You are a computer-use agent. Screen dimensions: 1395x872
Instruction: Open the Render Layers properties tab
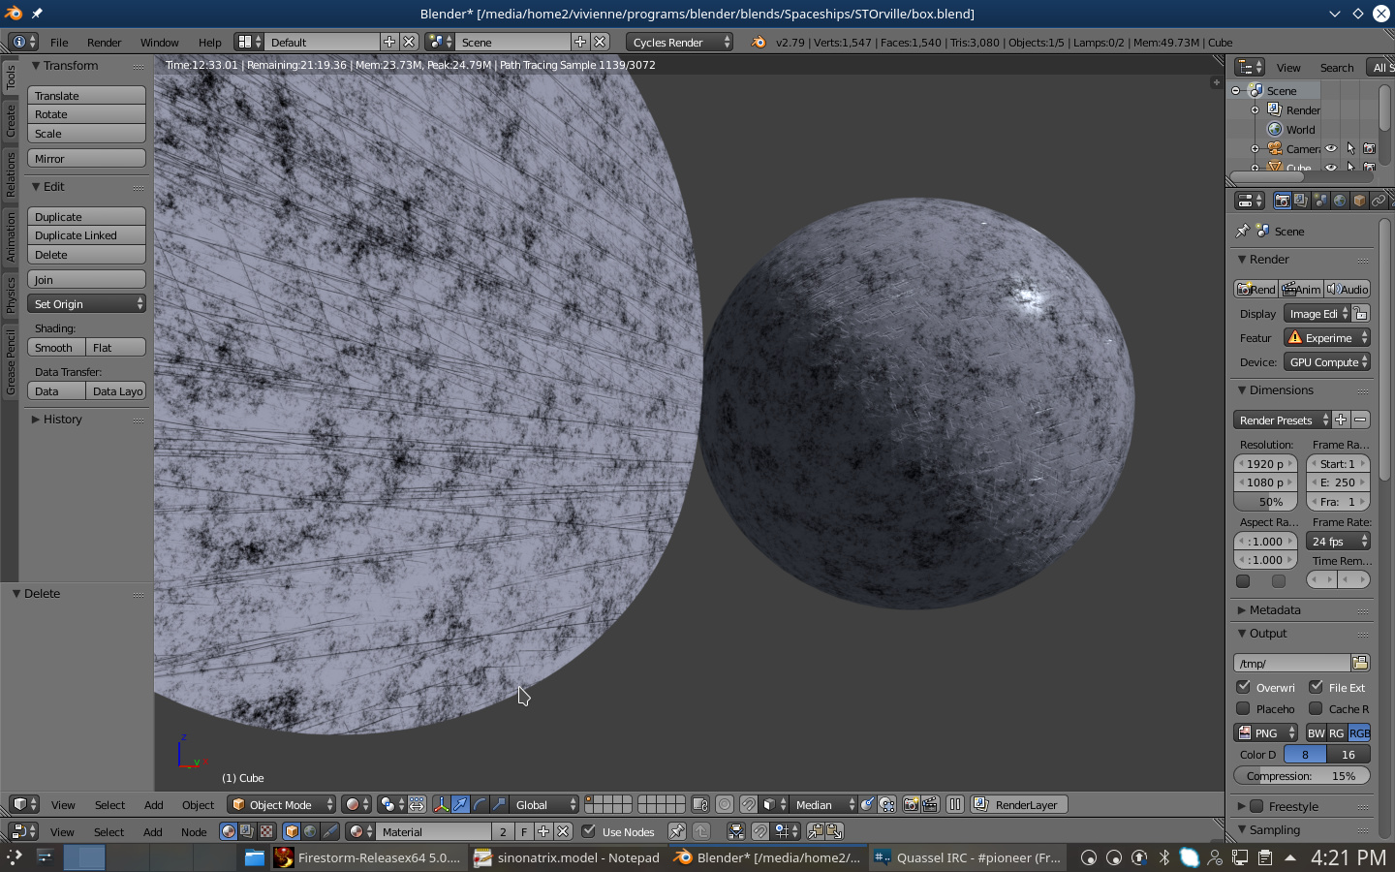click(1301, 201)
